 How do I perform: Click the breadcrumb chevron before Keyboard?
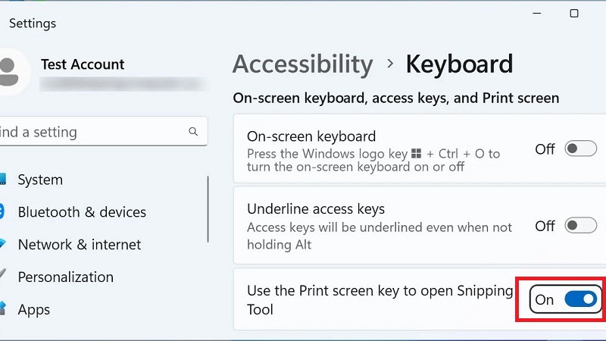coord(390,64)
